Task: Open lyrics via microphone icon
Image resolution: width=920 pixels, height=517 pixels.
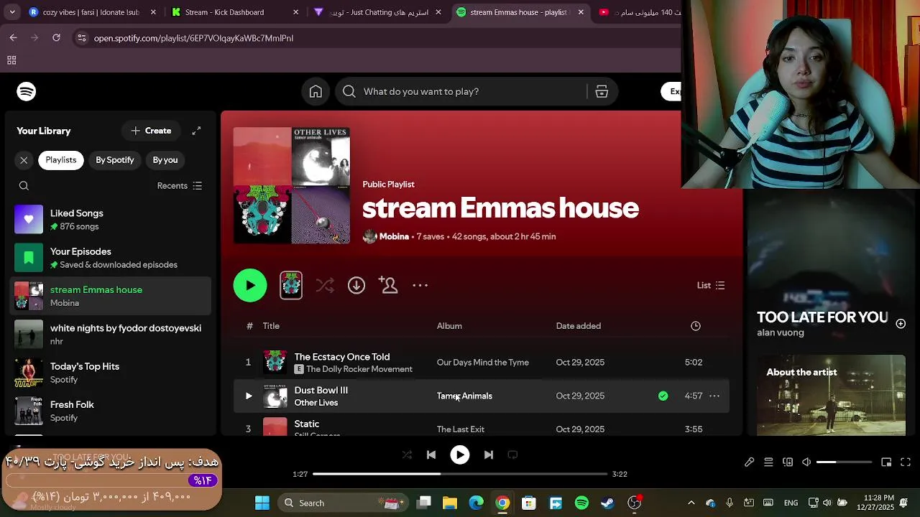Action: pyautogui.click(x=749, y=462)
